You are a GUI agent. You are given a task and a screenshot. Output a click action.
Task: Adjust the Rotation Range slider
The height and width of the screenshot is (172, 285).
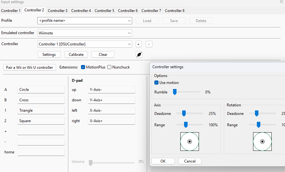pos(258,125)
